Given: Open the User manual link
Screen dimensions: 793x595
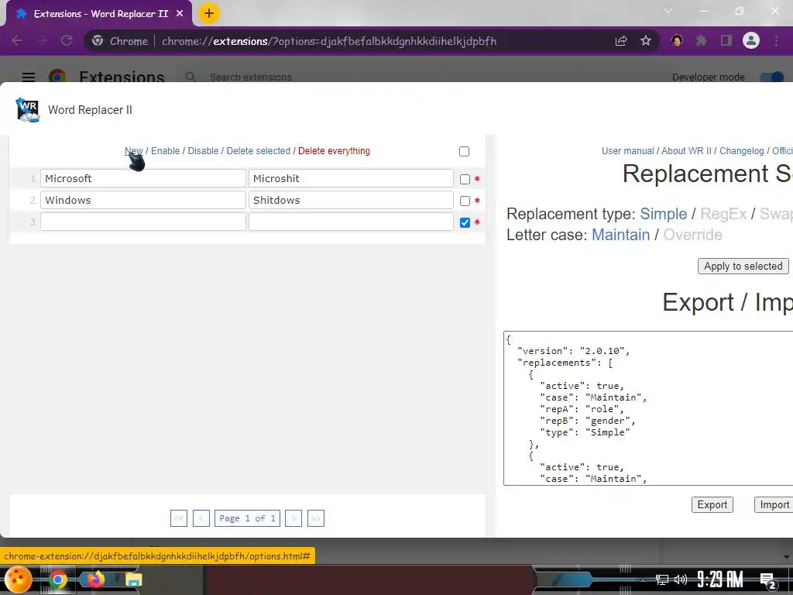Looking at the screenshot, I should (627, 151).
